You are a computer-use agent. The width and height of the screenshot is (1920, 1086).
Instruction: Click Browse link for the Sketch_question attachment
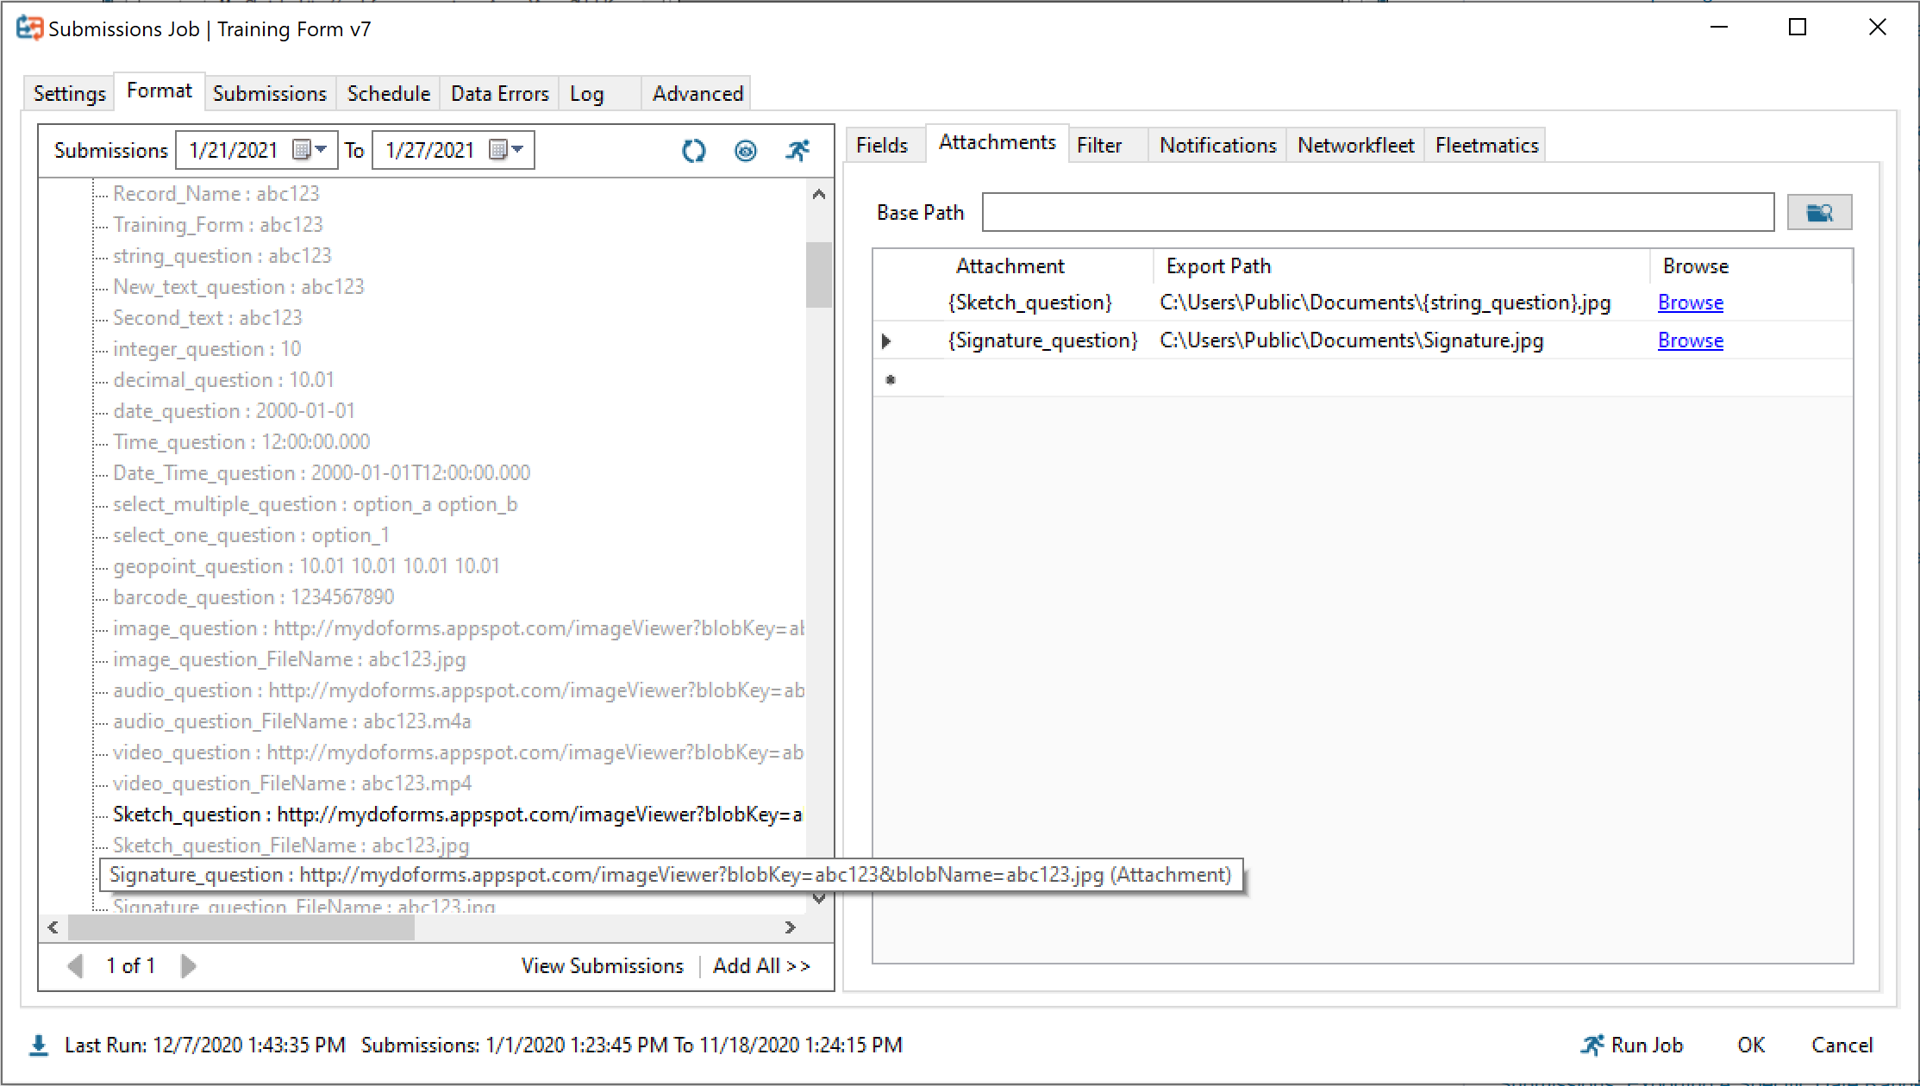coord(1689,303)
